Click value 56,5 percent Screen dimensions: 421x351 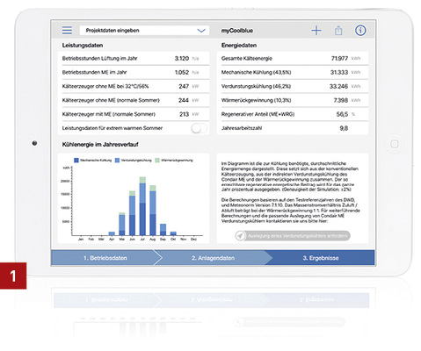coord(342,114)
